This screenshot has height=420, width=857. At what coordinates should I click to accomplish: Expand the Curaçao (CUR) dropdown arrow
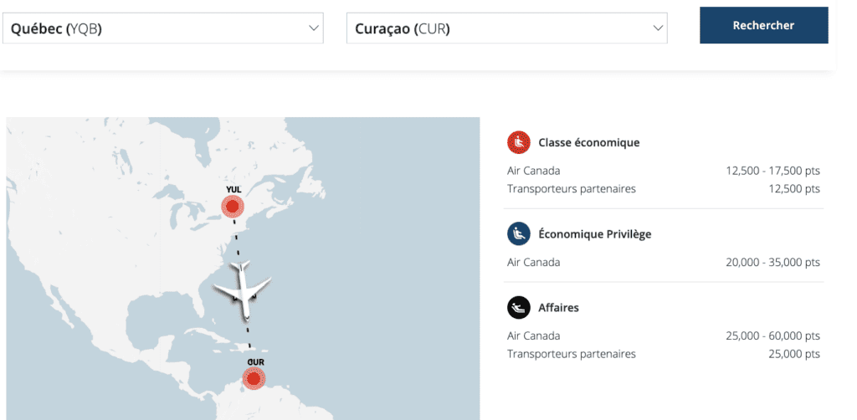[658, 28]
